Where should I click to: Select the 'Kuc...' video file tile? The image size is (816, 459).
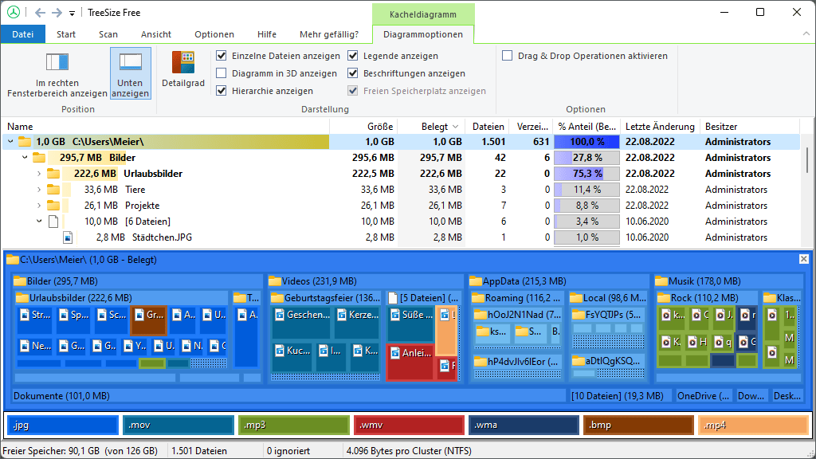tap(292, 356)
